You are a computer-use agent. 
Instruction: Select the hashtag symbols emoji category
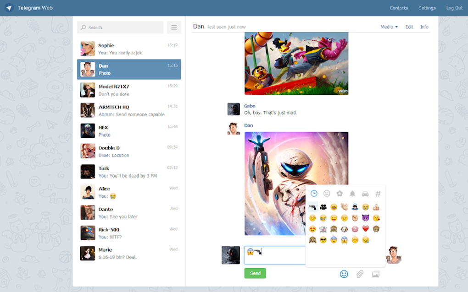378,194
